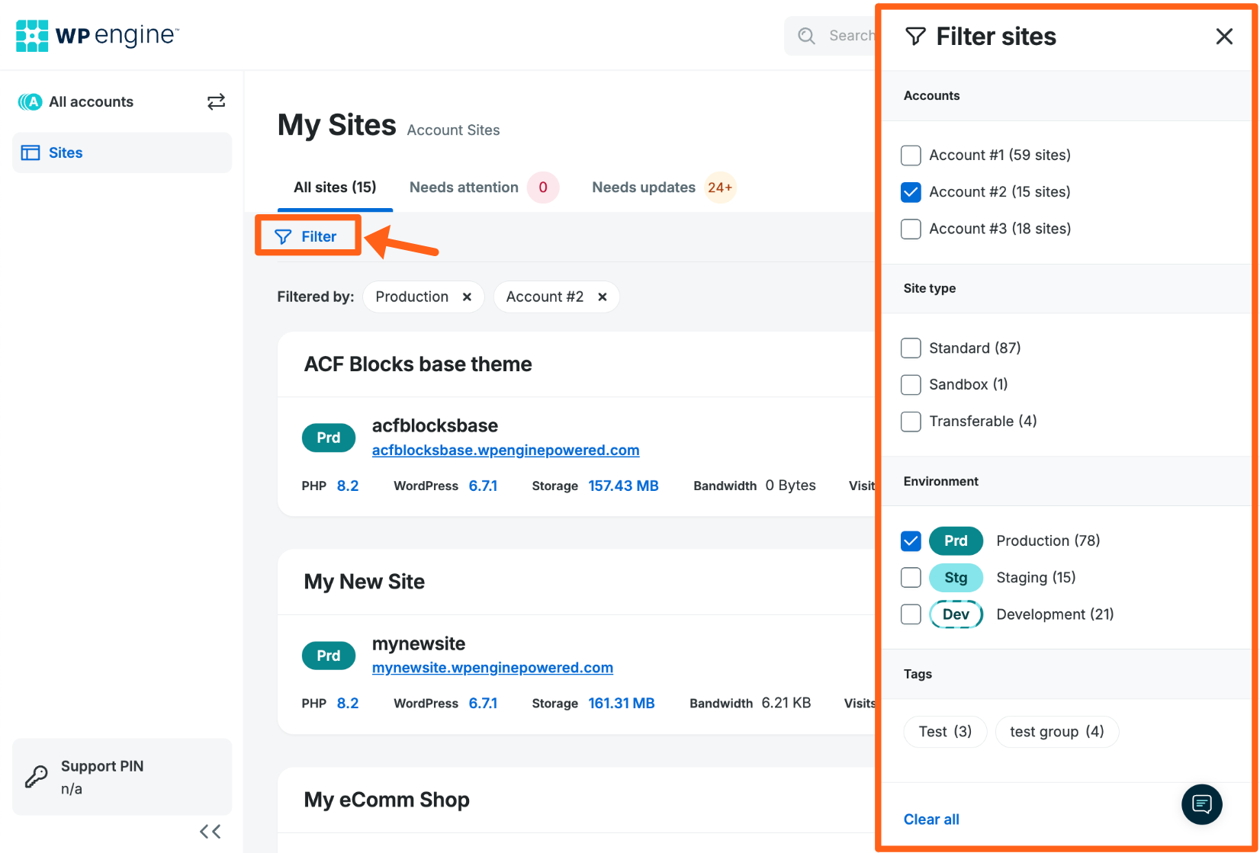
Task: Uncheck Account #2 filter
Action: pyautogui.click(x=911, y=192)
